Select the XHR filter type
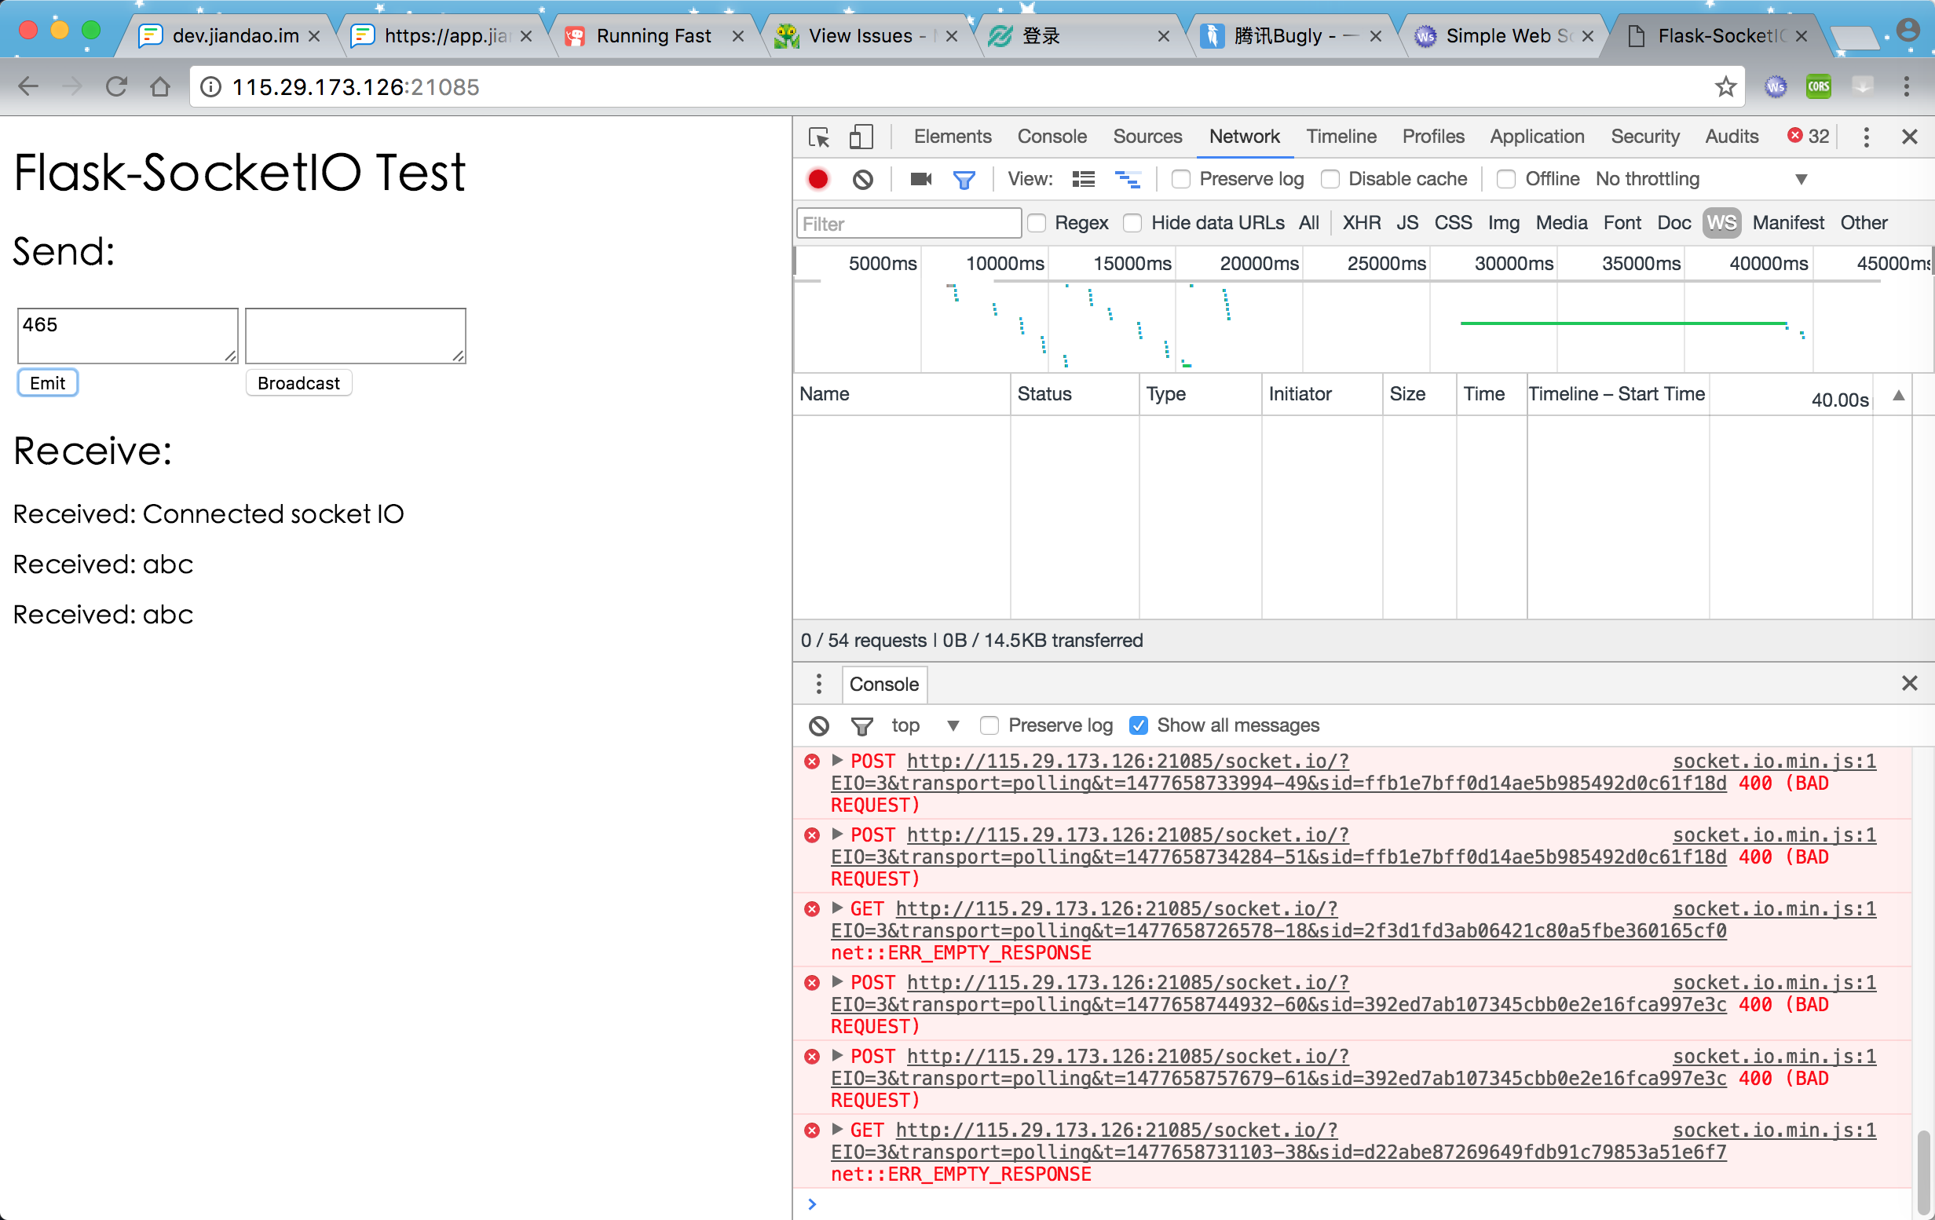Image resolution: width=1935 pixels, height=1220 pixels. (1361, 223)
